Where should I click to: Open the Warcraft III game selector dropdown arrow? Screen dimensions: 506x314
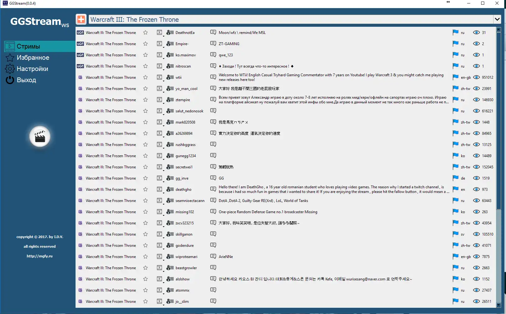pos(497,19)
